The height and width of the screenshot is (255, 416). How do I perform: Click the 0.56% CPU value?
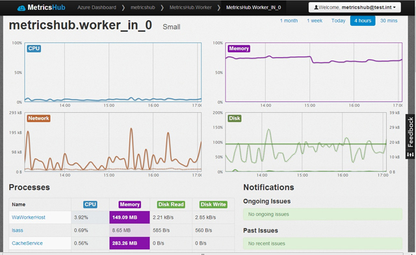[x=81, y=243]
